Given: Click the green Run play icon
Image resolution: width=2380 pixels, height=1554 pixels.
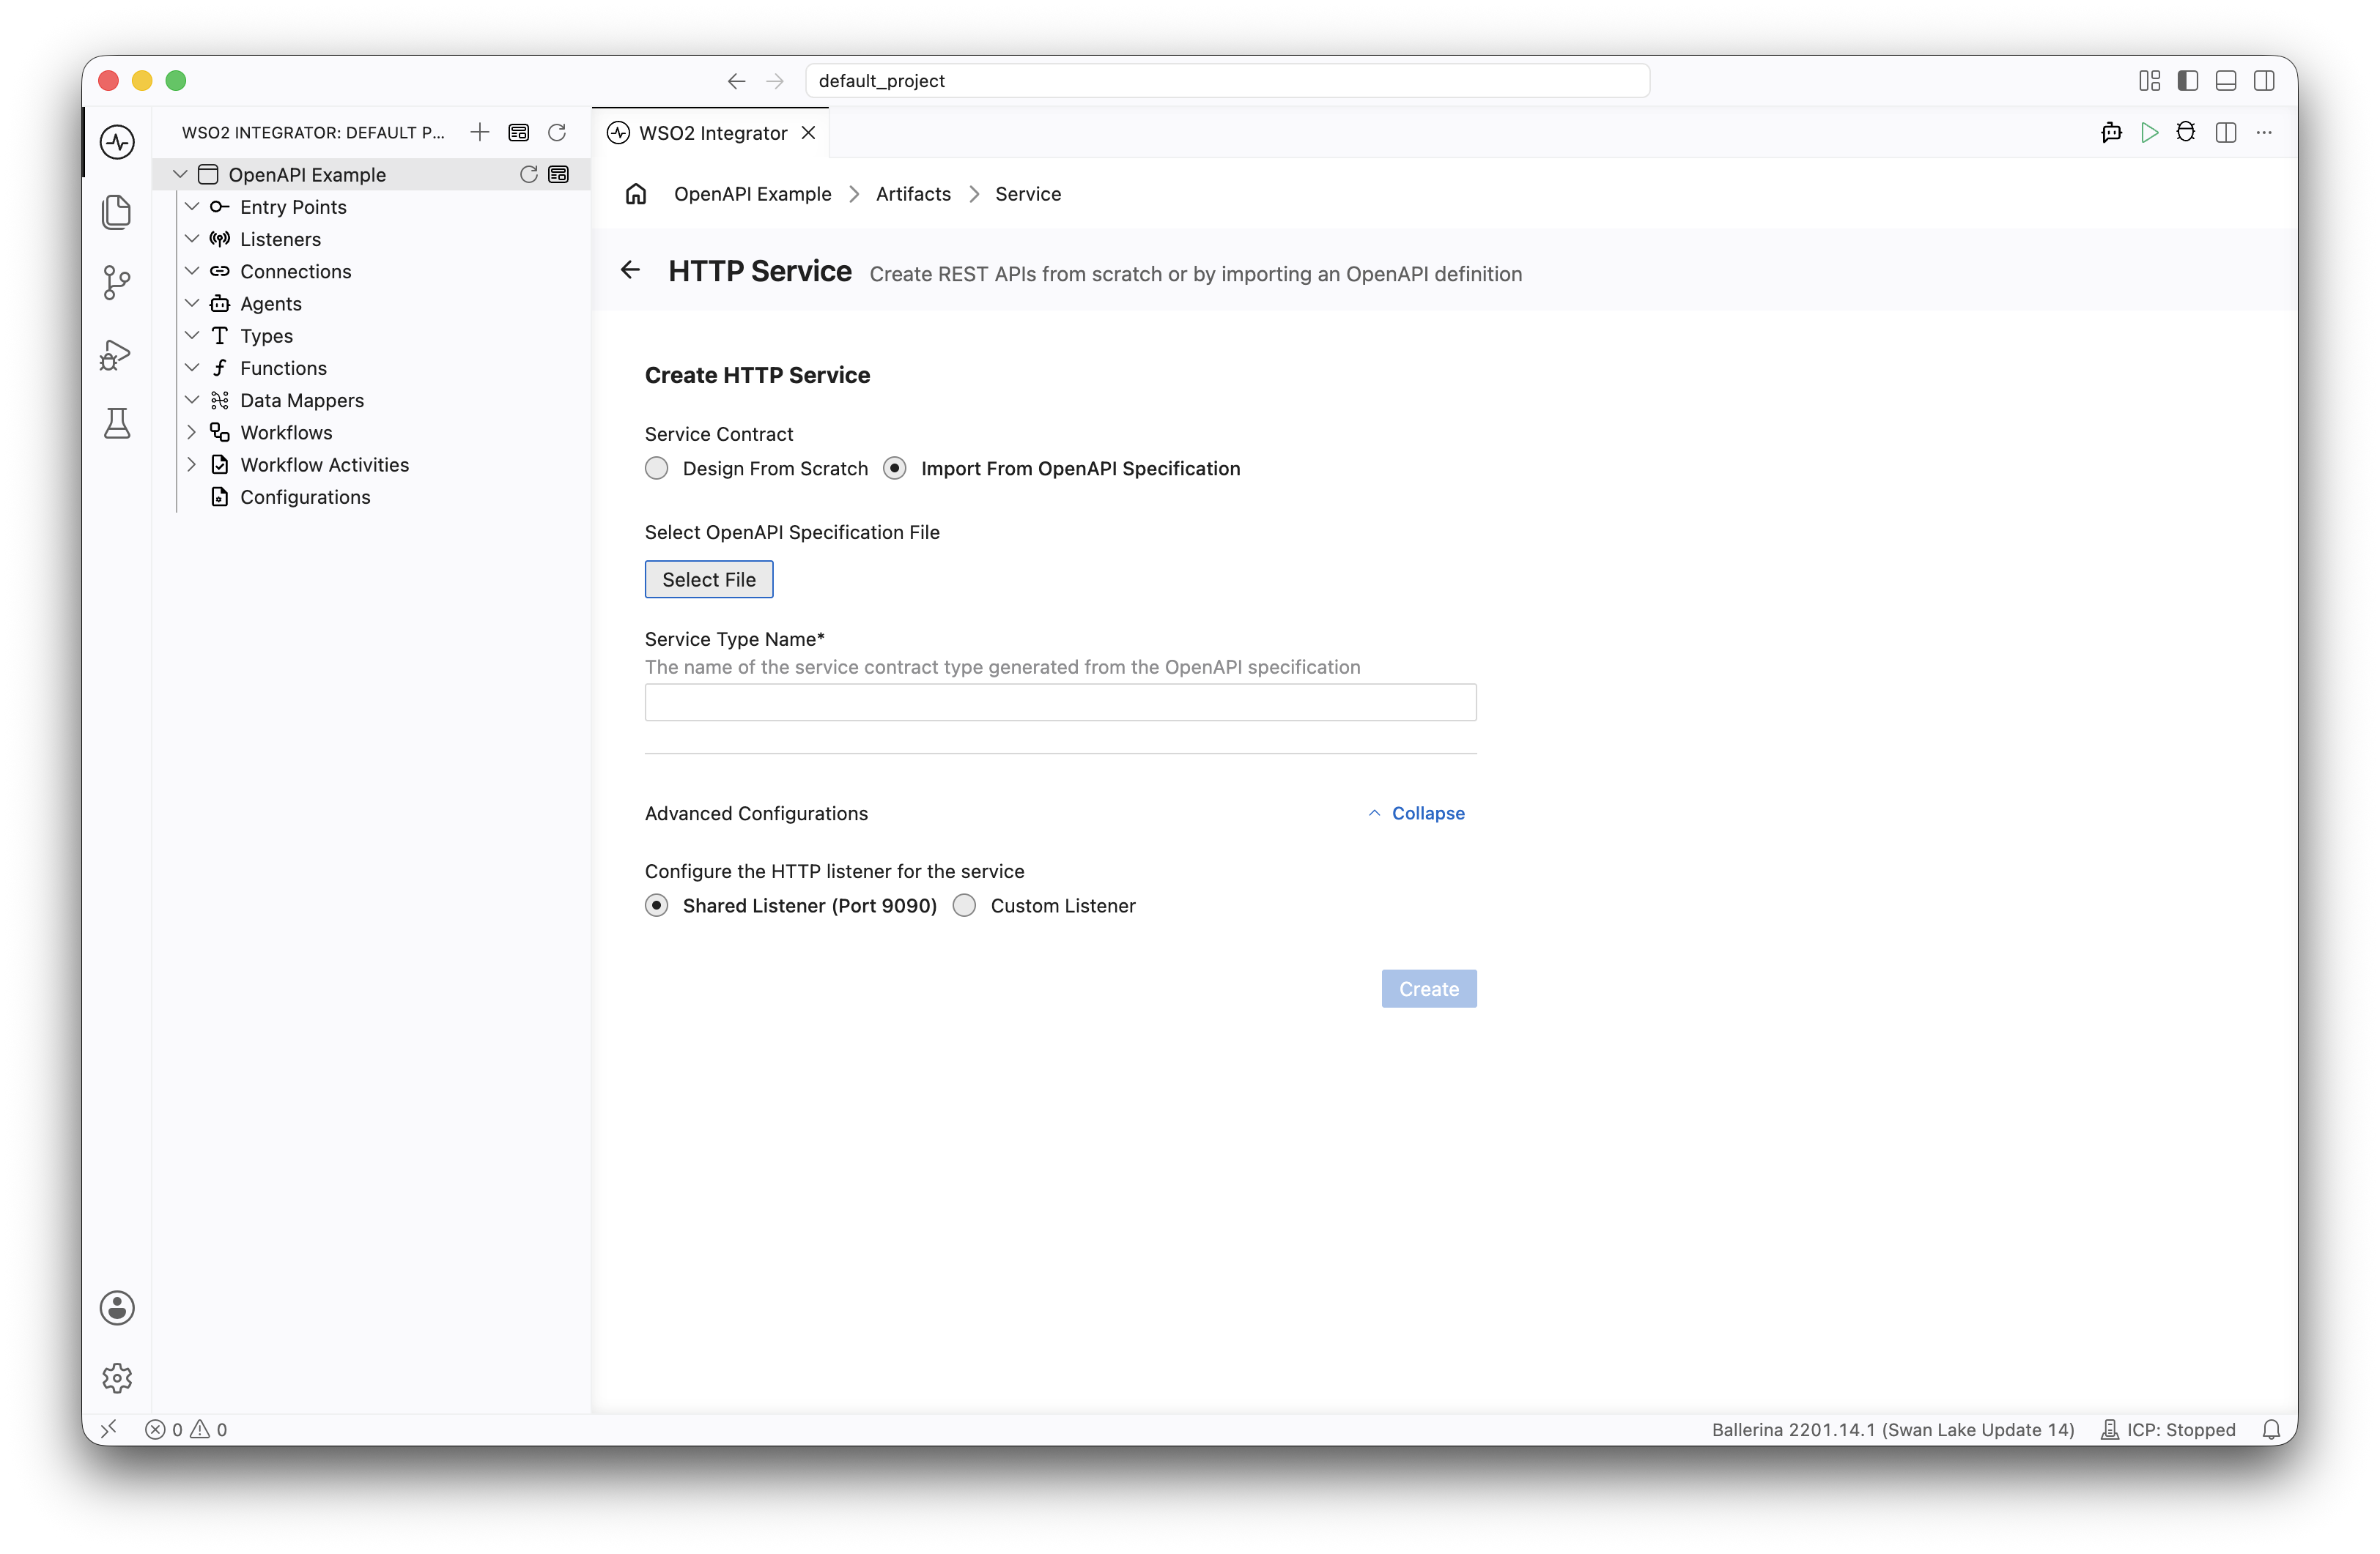Looking at the screenshot, I should (2149, 132).
